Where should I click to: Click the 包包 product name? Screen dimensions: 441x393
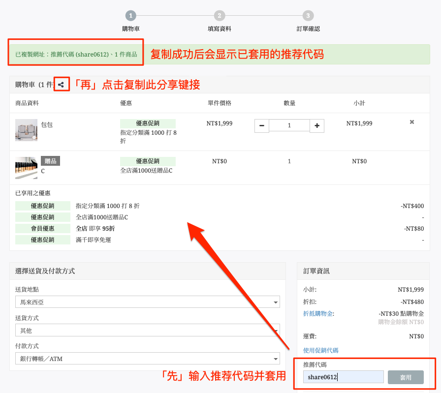[x=47, y=124]
